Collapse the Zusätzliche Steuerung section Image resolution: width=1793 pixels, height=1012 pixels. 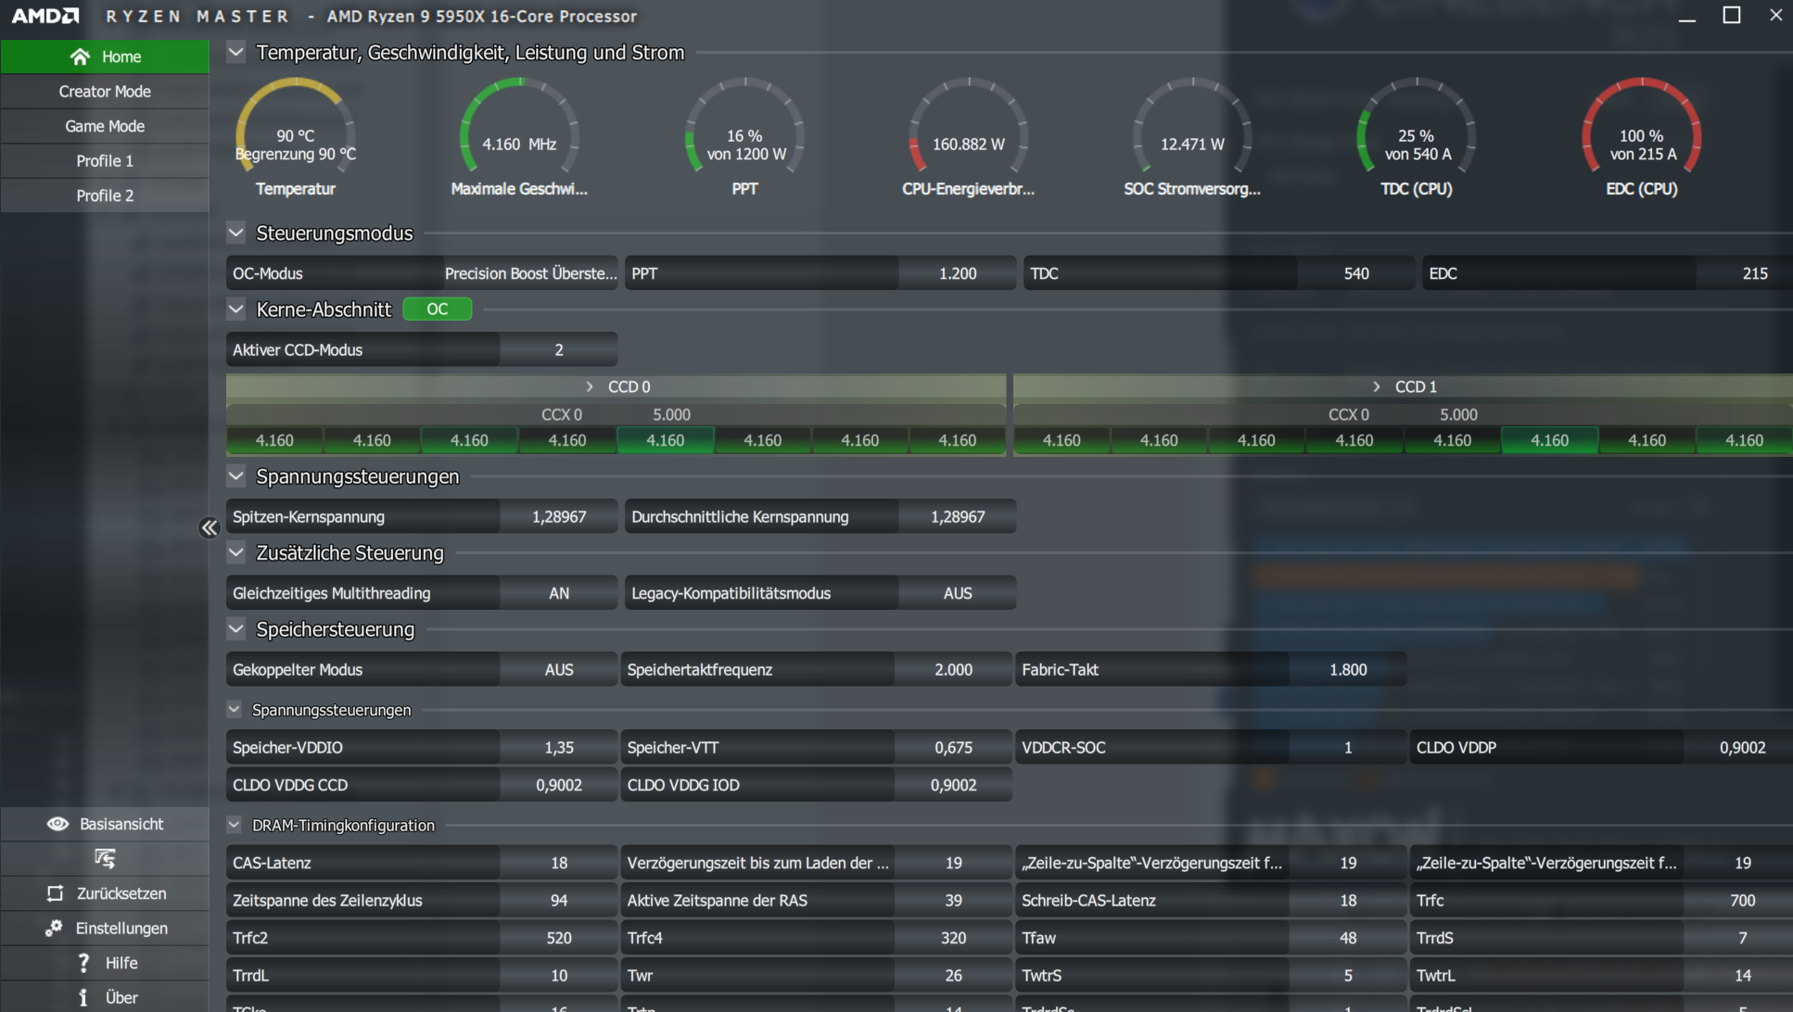(x=236, y=553)
